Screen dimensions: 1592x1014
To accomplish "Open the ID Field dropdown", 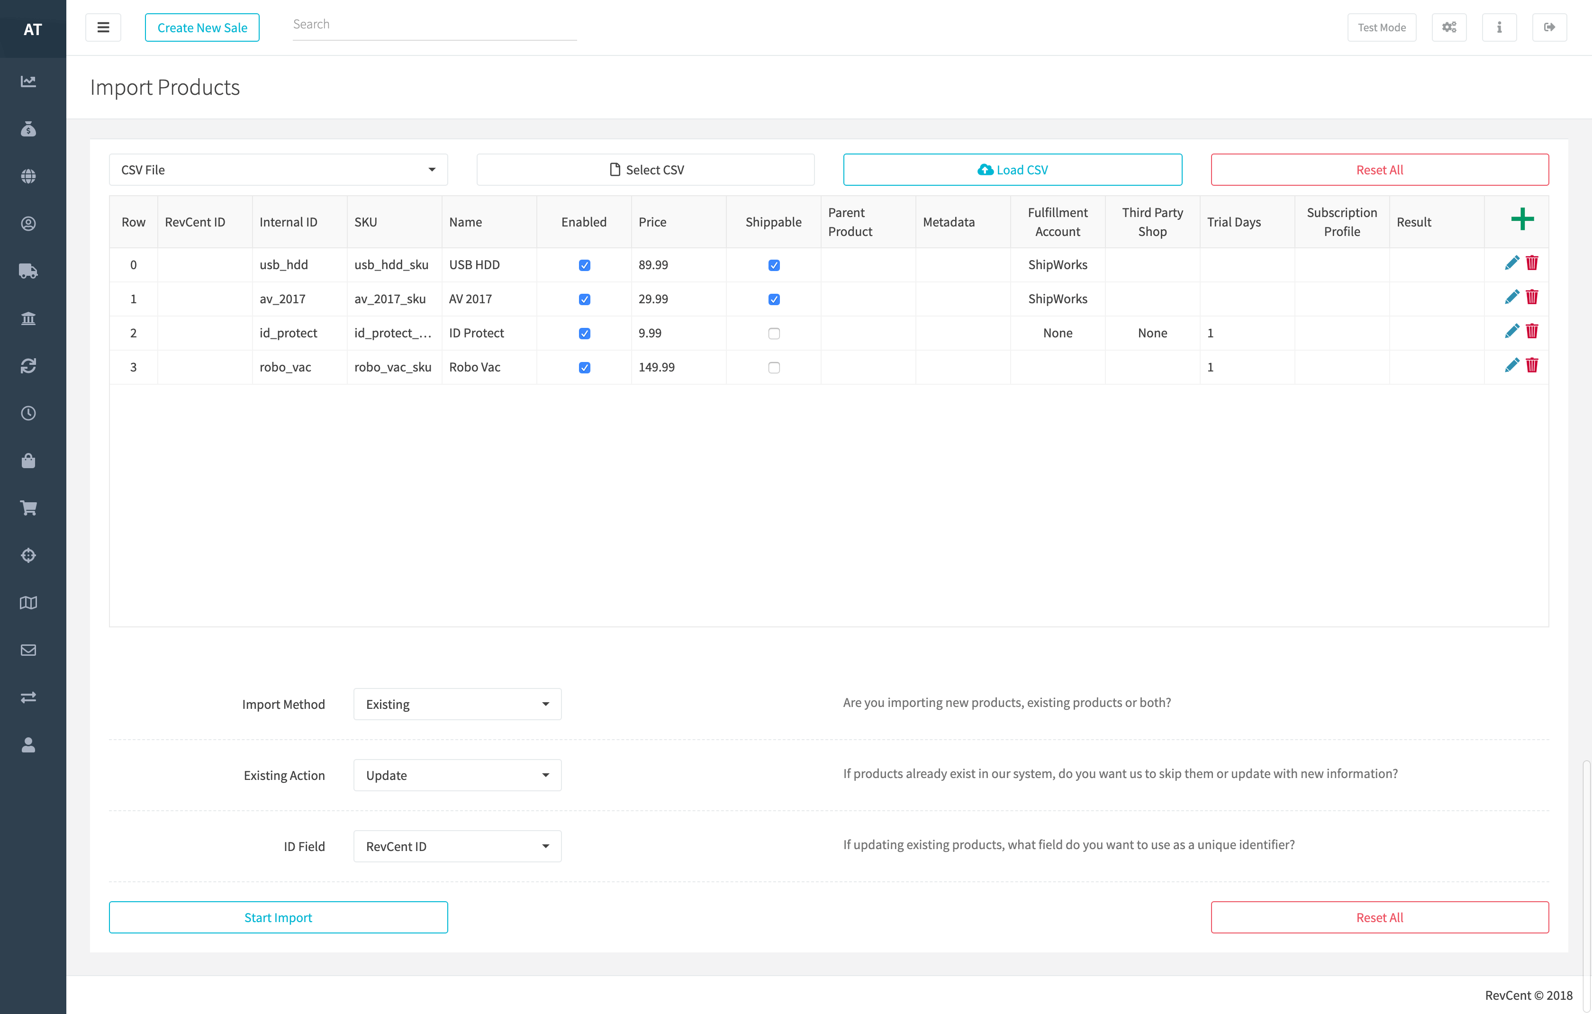I will 457,846.
